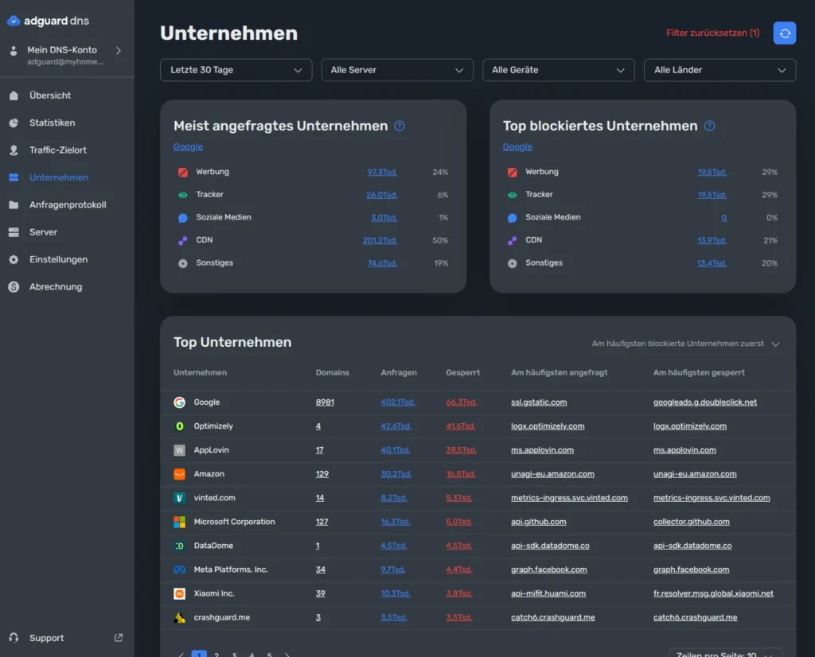Open graph.facebook.com under Am häufigsten angefragt
Viewport: 815px width, 657px height.
point(549,570)
